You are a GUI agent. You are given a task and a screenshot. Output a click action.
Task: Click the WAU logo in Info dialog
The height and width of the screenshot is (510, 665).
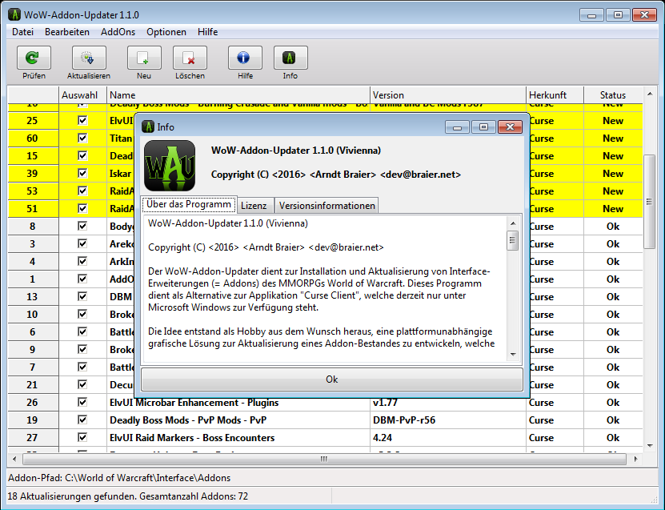coord(170,166)
